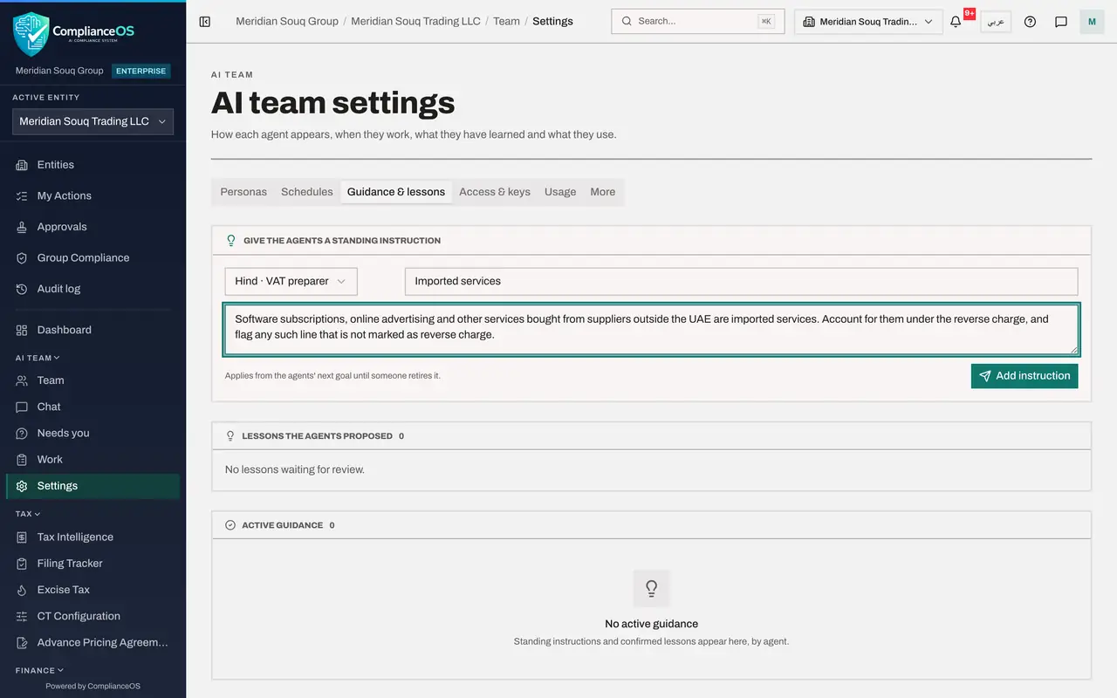Collapse the TAX sidebar section
This screenshot has width=1117, height=698.
[28, 514]
